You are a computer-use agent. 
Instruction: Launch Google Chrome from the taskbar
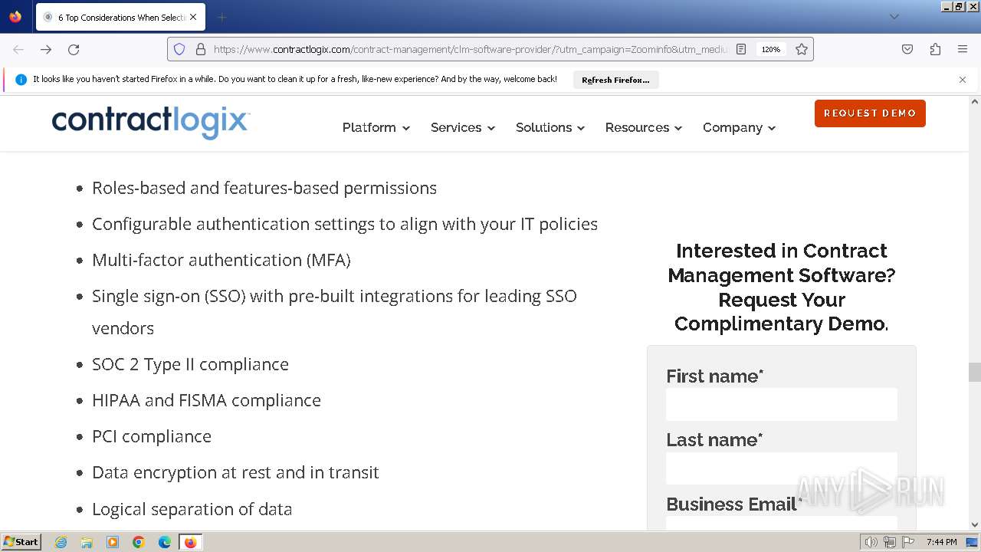[139, 542]
